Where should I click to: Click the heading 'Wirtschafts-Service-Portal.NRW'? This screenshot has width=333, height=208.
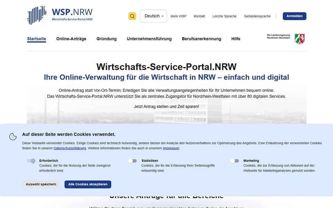pyautogui.click(x=166, y=67)
